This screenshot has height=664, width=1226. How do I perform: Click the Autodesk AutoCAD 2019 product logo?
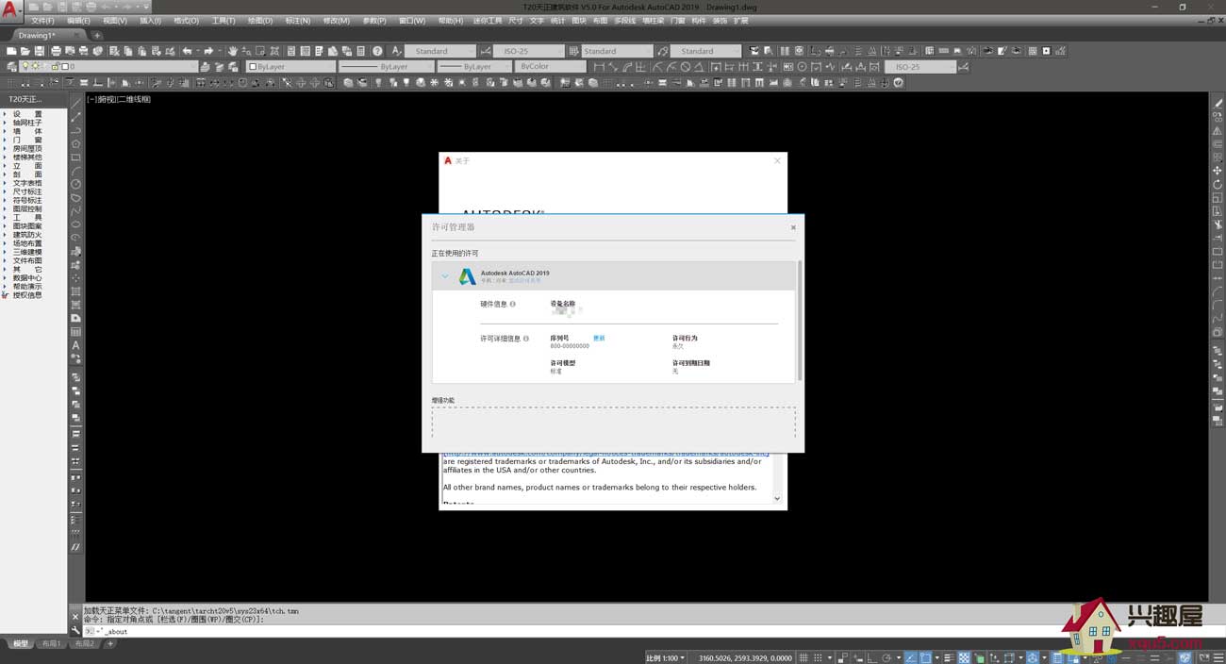(467, 276)
